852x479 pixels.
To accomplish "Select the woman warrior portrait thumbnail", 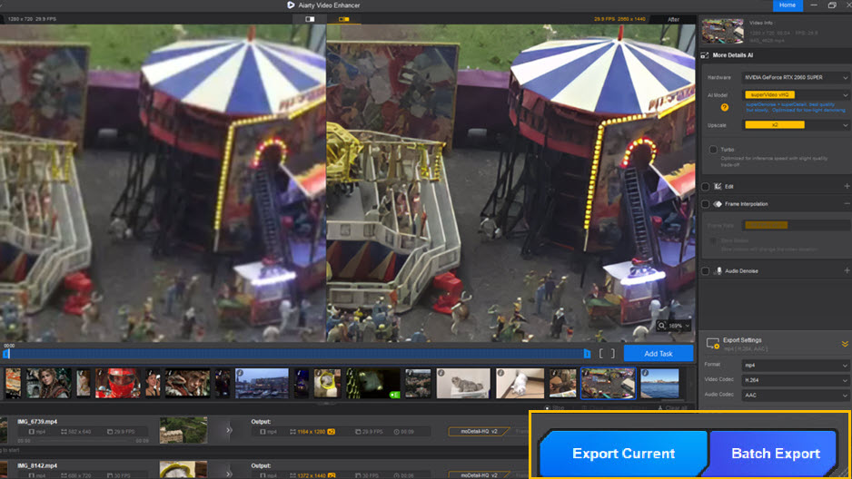I will (x=48, y=383).
